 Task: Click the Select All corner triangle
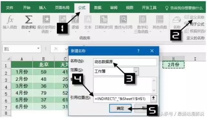(8, 59)
